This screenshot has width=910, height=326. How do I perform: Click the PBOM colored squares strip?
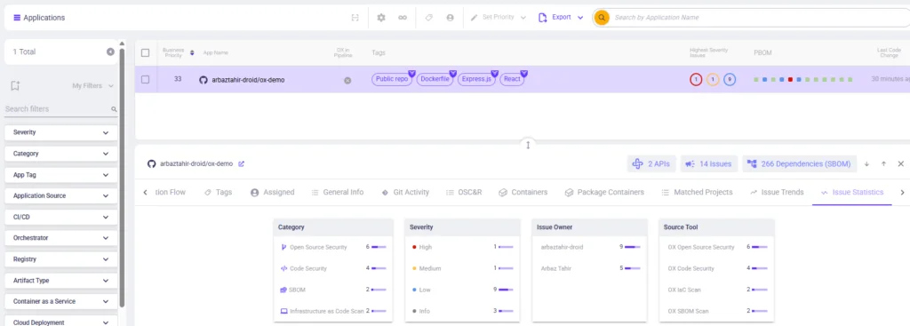802,79
